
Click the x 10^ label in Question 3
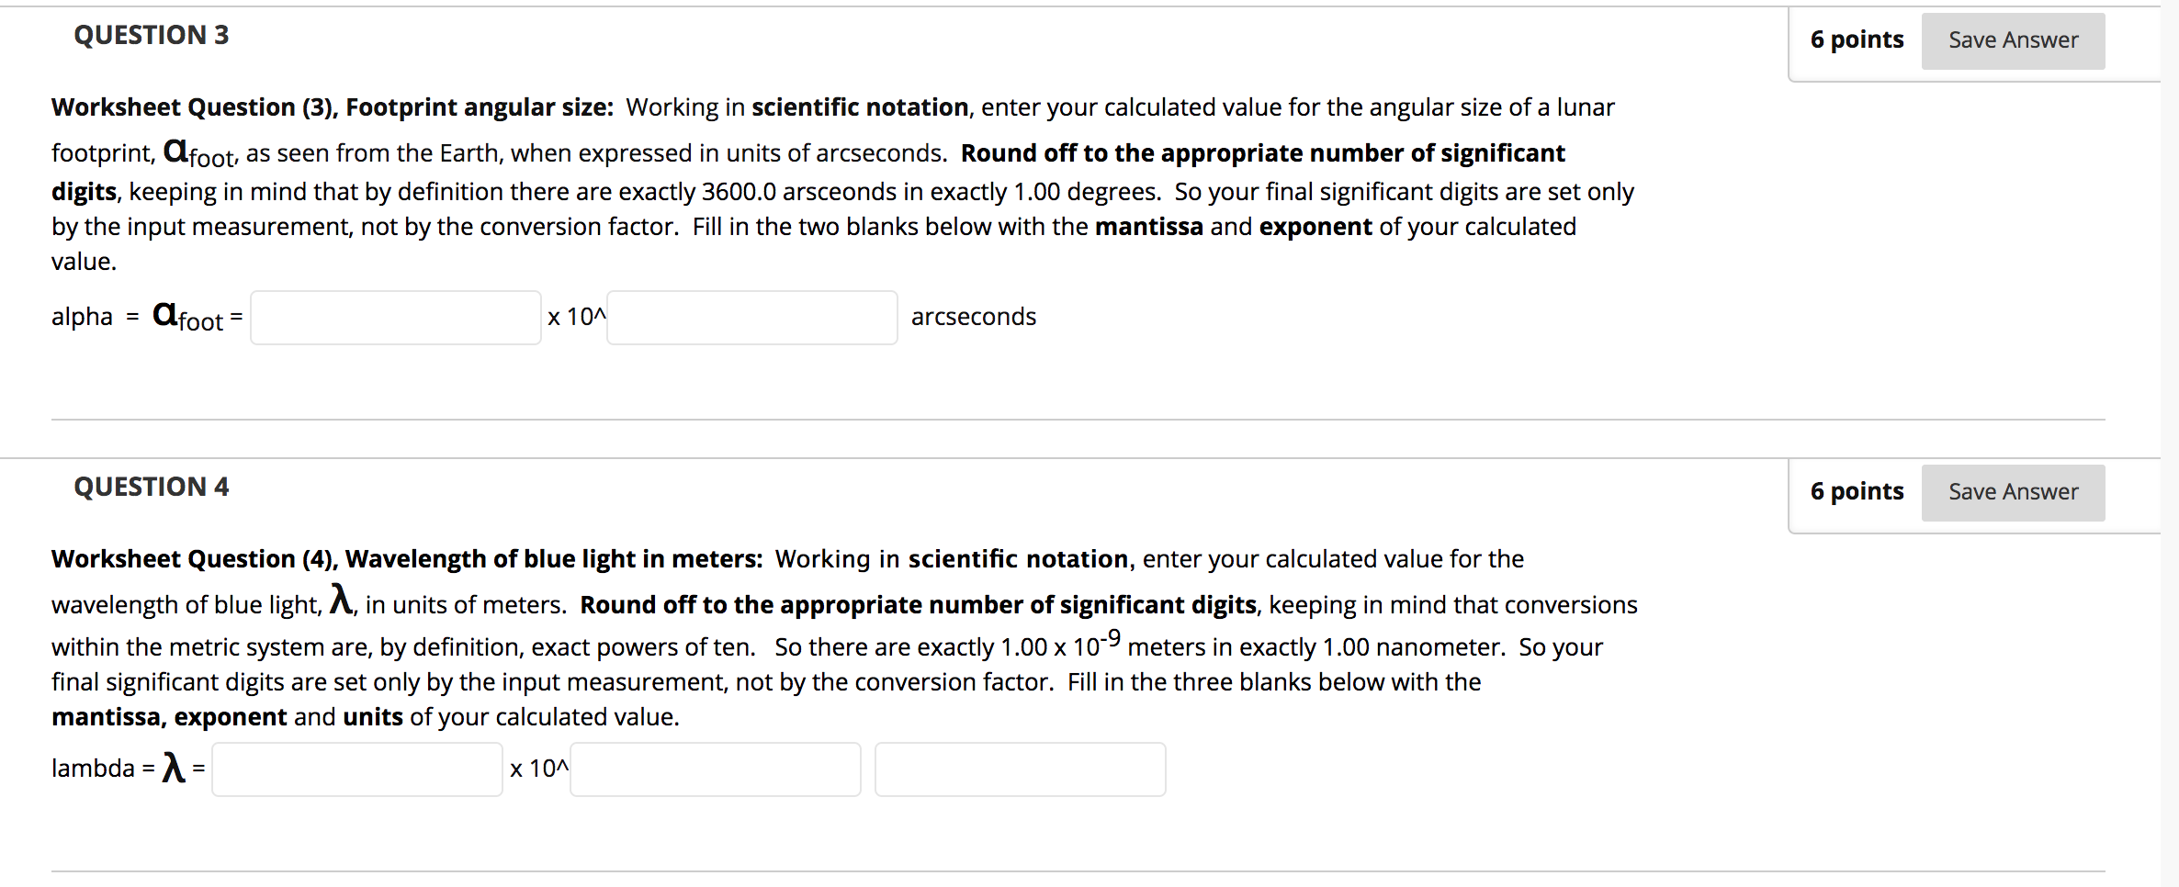coord(577,317)
